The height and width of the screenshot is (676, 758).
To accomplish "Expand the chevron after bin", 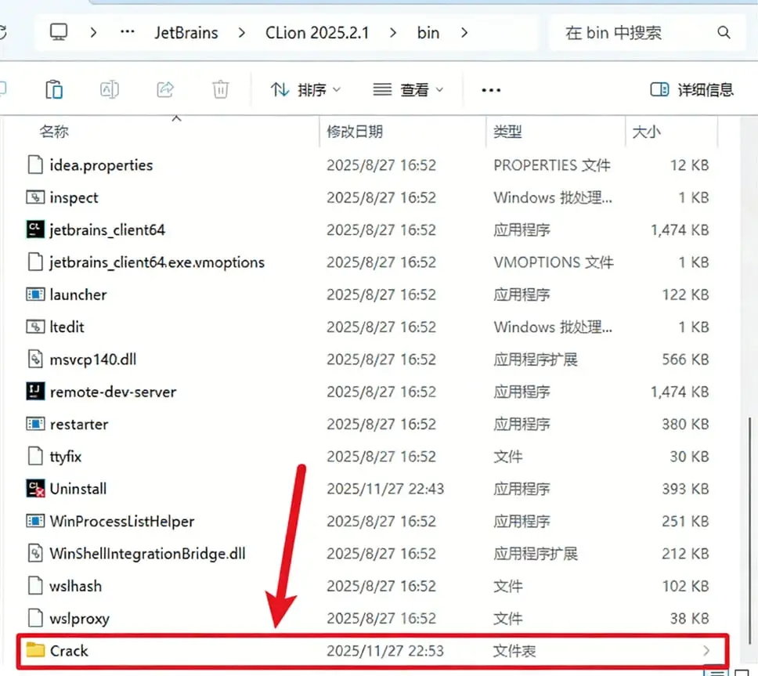I will (464, 33).
